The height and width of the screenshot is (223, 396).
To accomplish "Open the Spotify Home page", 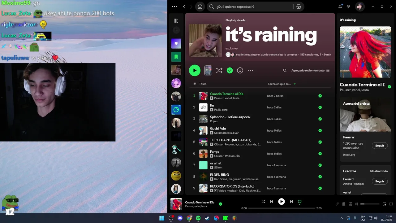I will coord(200,7).
